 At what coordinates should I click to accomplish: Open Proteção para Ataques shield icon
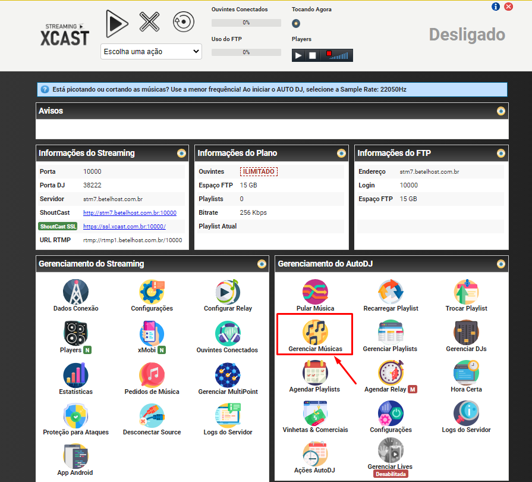[75, 415]
